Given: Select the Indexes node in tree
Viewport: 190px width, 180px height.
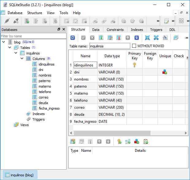Looking at the screenshot, I should click(x=38, y=114).
